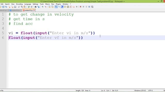Screen dimensions: 165x92
Task: Click the Close All toolbar icon
Action: click(12, 7)
